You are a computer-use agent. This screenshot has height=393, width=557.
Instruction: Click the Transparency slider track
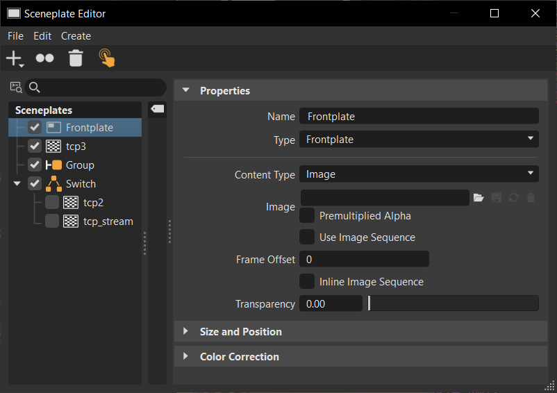tap(453, 304)
